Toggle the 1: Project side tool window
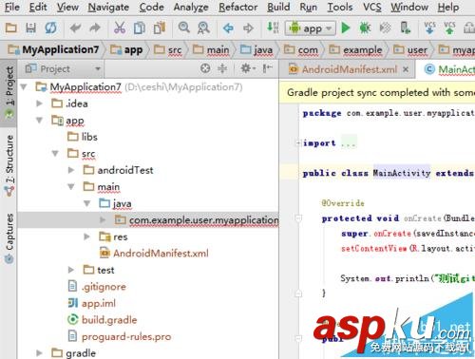This screenshot has width=475, height=359. pyautogui.click(x=9, y=92)
